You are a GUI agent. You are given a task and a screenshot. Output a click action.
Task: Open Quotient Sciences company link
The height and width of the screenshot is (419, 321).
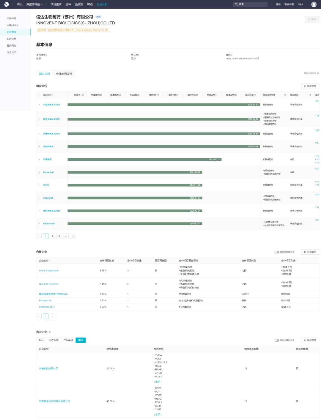tap(49, 284)
